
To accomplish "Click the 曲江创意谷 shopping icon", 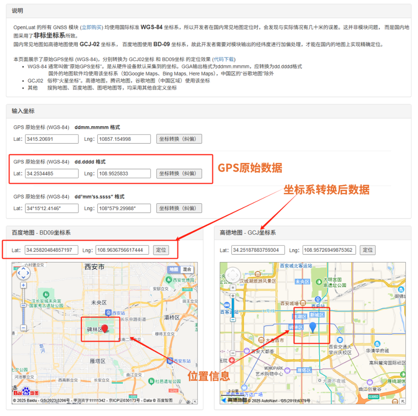I will tap(370, 382).
